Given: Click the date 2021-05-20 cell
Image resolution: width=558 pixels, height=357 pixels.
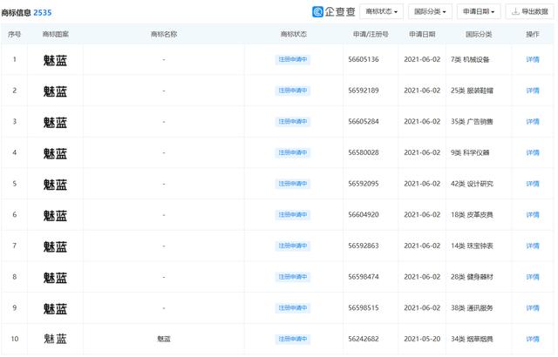Looking at the screenshot, I should 422,339.
